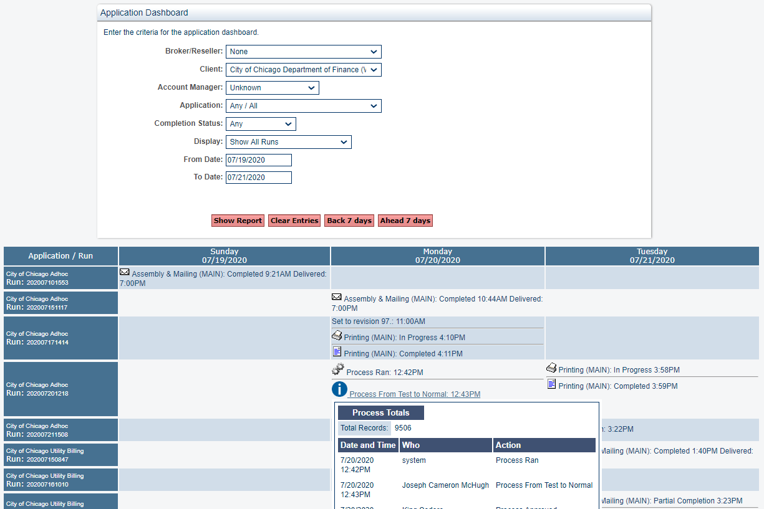
Task: Select the Utility Billing row for Run 202007161010
Action: [x=60, y=480]
